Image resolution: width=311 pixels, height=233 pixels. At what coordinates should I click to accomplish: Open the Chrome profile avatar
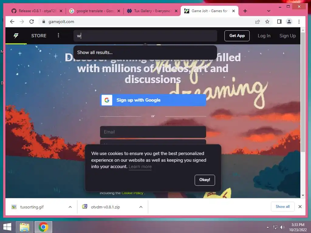tap(289, 22)
